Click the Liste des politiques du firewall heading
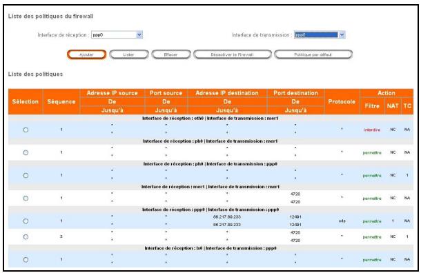This screenshot has height=273, width=421. [x=51, y=16]
